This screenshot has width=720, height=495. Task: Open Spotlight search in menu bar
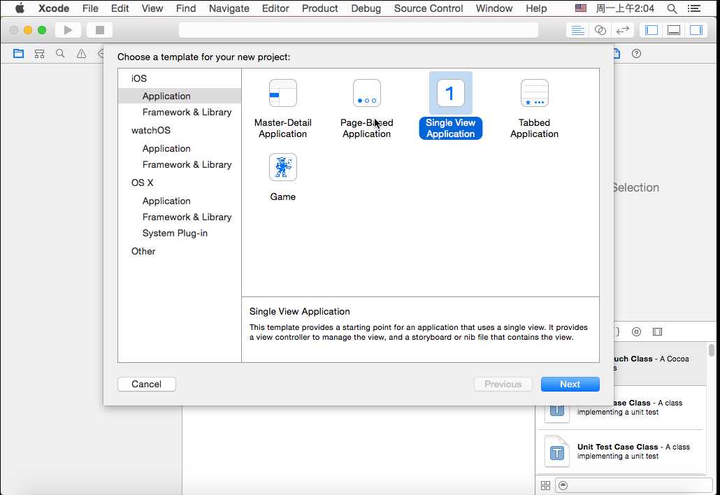click(x=672, y=8)
